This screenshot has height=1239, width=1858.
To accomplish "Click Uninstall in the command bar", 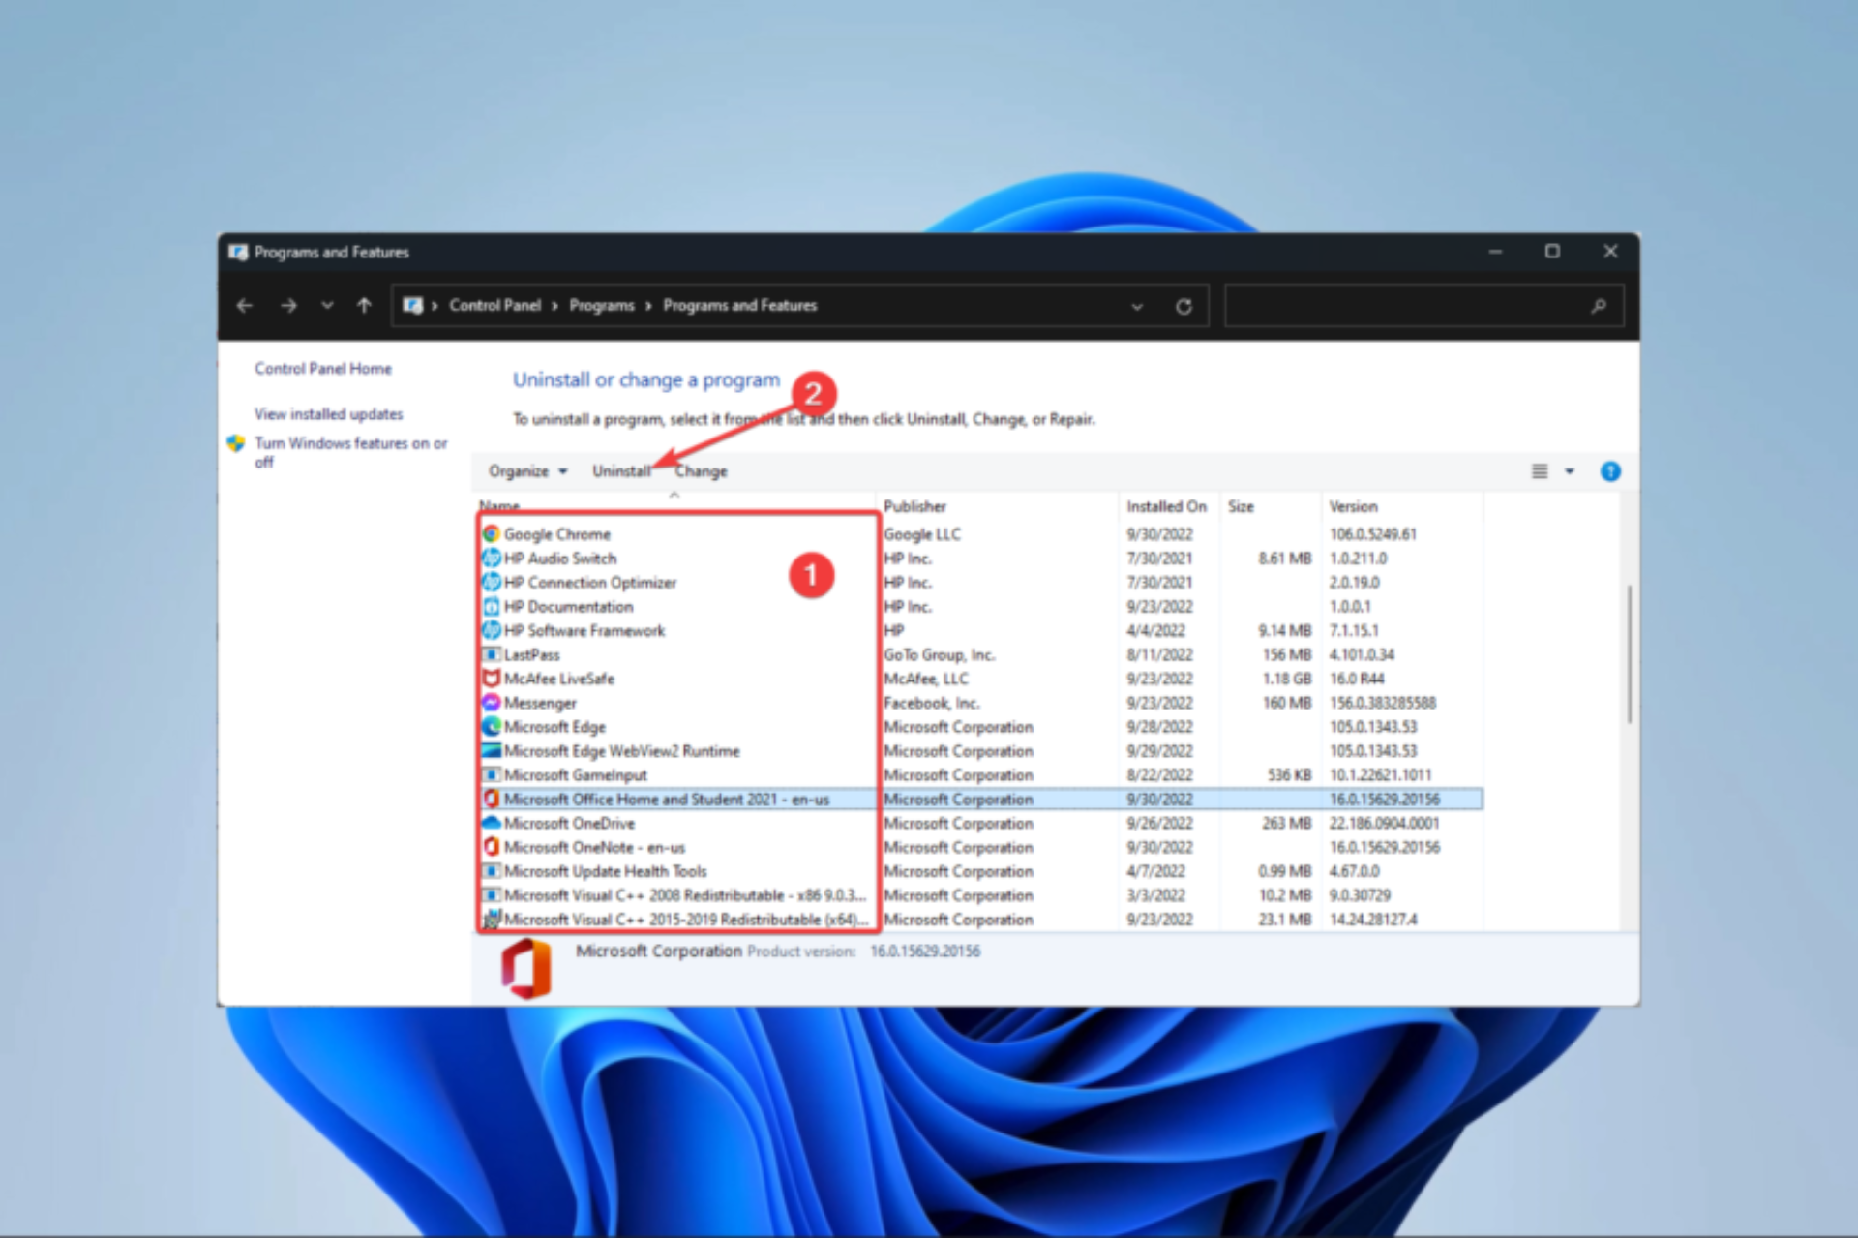I will 621,471.
